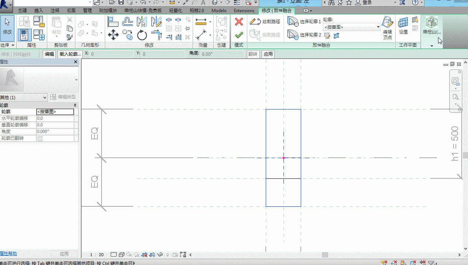
Task: Open the 其他 (1) type filter dropdown
Action: pos(45,97)
